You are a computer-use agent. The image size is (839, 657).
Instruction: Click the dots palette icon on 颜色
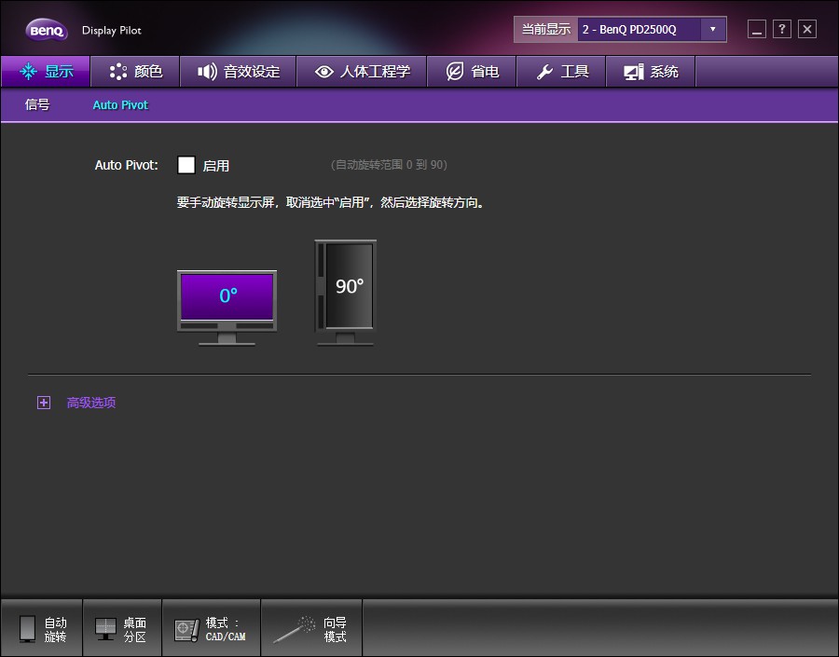[118, 71]
